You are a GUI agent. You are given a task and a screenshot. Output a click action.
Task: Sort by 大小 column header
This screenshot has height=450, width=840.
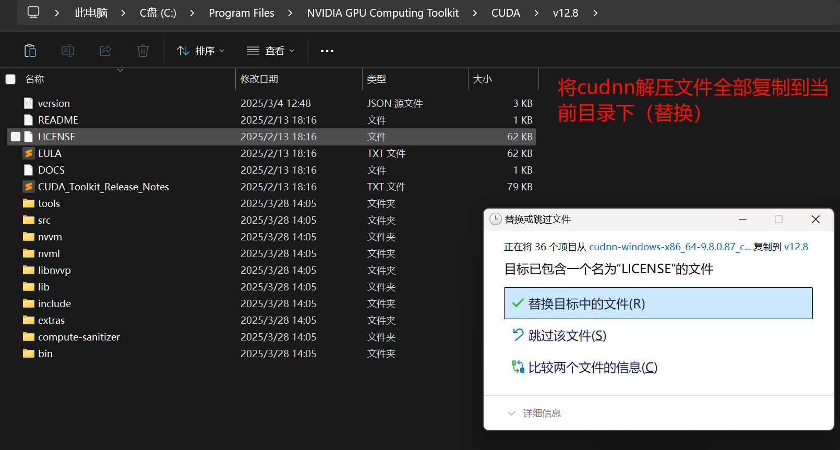[x=483, y=79]
